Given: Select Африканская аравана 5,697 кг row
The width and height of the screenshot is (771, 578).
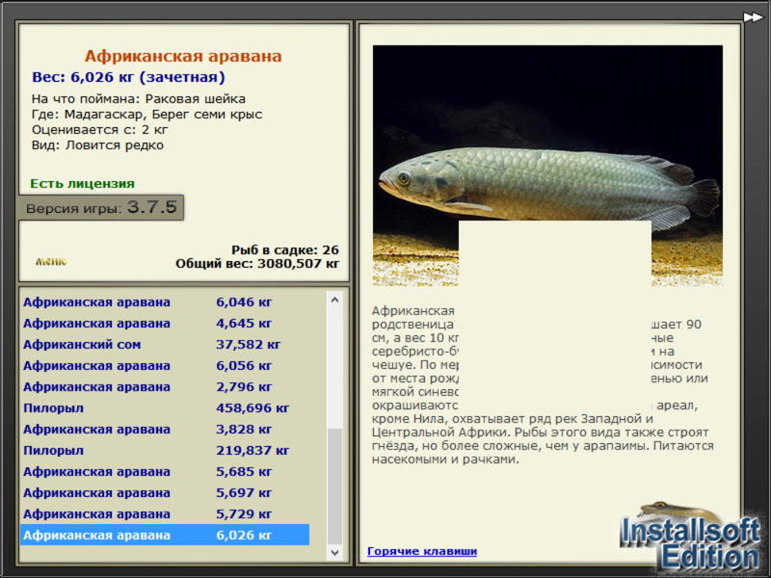Looking at the screenshot, I should pos(165,492).
